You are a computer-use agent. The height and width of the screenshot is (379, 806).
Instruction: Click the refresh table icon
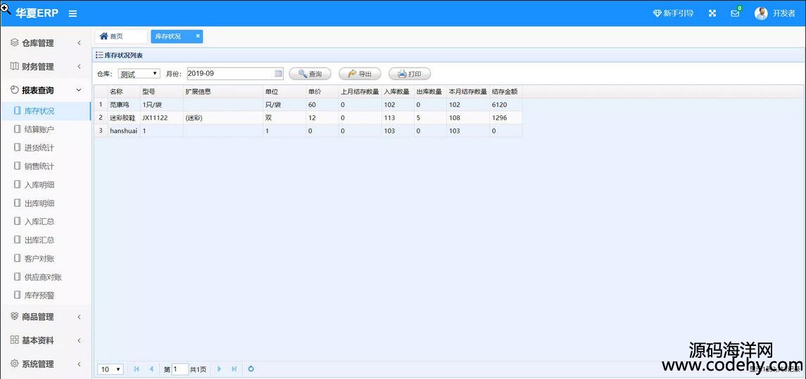(251, 368)
